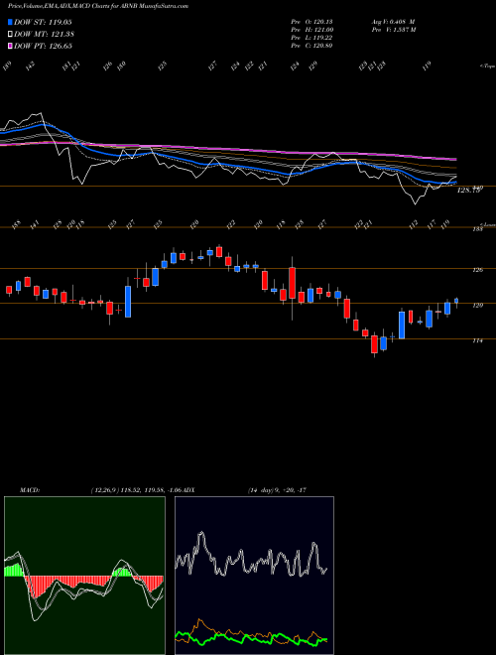Click the 114 price axis label
The image size is (496, 655).
[477, 340]
